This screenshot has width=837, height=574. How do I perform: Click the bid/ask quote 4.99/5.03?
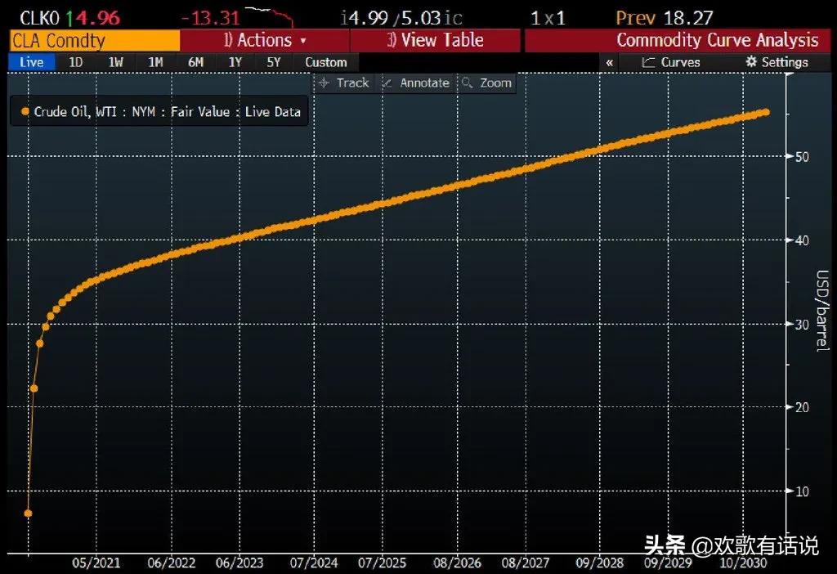point(401,18)
